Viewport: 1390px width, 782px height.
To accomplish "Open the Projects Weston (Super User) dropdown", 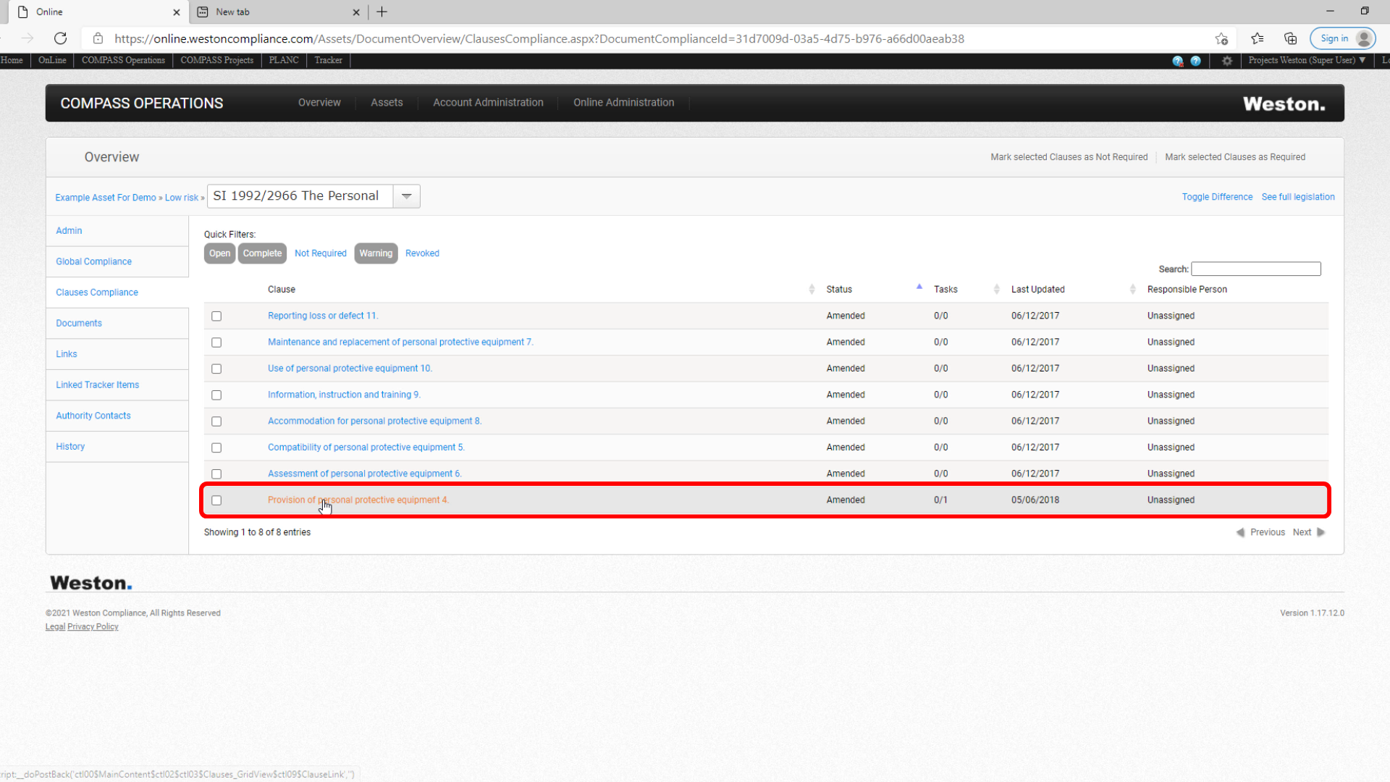I will [x=1307, y=61].
